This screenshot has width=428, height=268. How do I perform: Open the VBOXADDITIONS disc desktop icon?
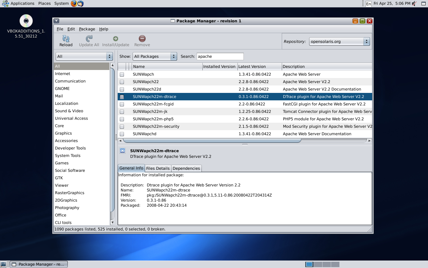[x=26, y=21]
